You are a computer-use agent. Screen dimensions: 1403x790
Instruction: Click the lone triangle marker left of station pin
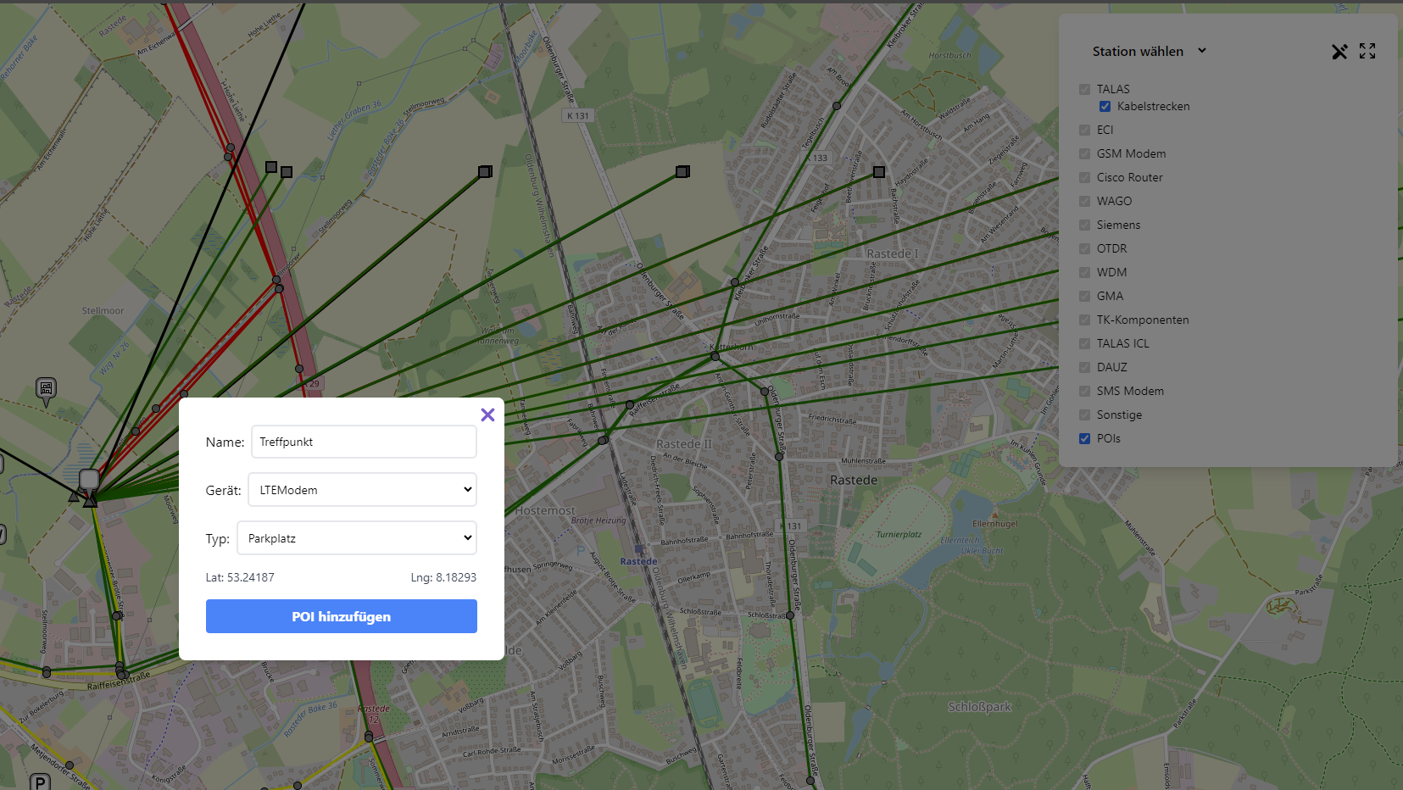click(x=75, y=496)
